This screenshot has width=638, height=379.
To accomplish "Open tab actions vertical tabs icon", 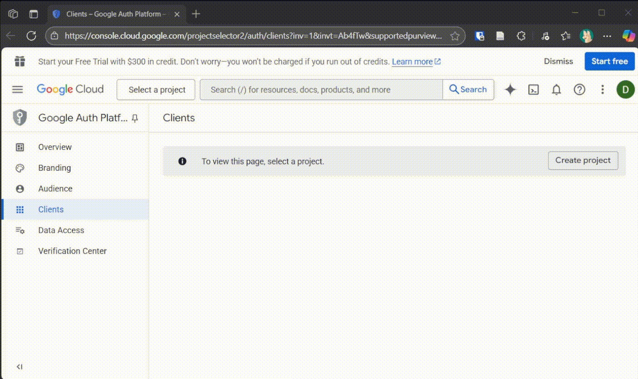I will tap(34, 14).
